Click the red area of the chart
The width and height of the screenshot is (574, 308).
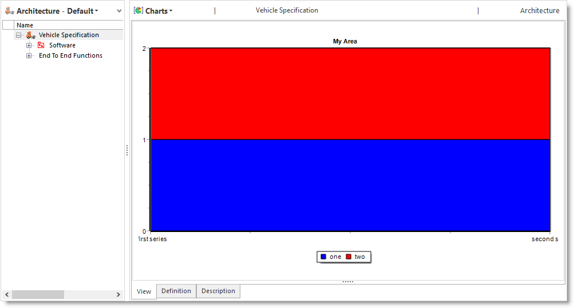(x=350, y=94)
